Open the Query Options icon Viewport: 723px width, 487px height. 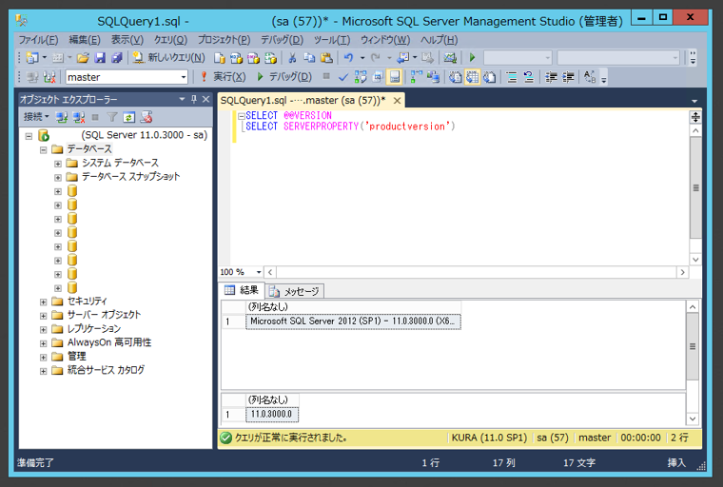pyautogui.click(x=378, y=77)
